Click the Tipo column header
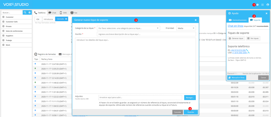This screenshot has width=271, height=117. tap(36, 59)
